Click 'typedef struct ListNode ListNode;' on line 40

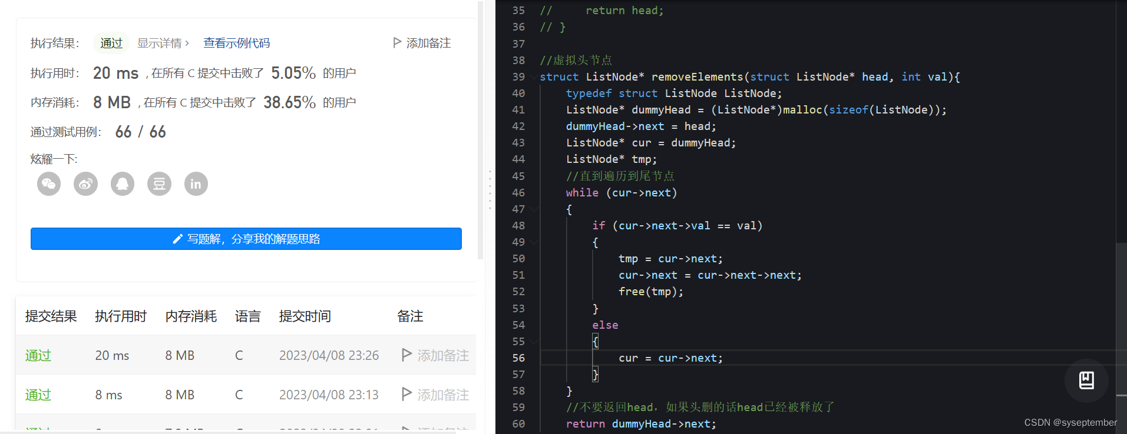coord(674,94)
